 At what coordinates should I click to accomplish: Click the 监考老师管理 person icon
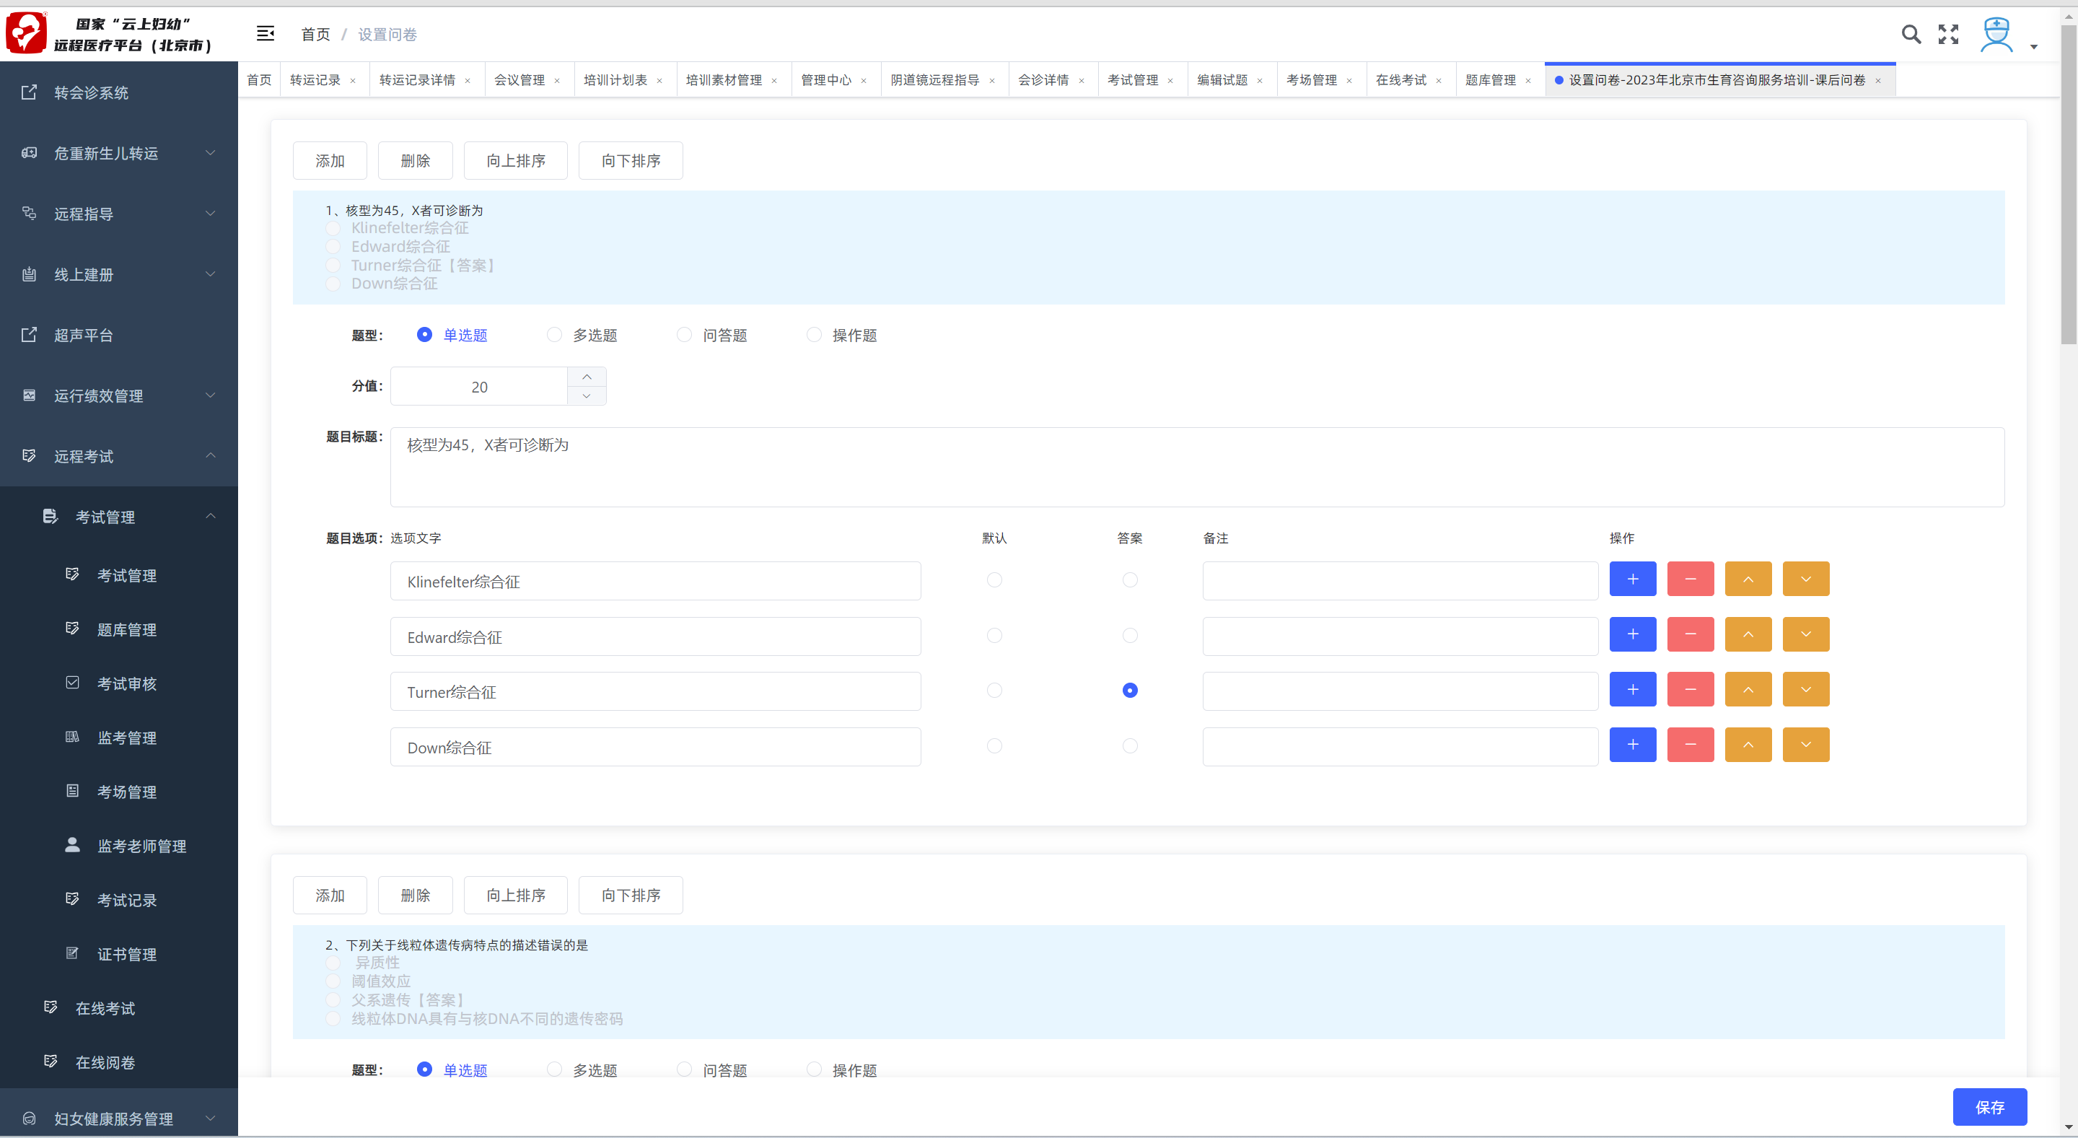72,844
